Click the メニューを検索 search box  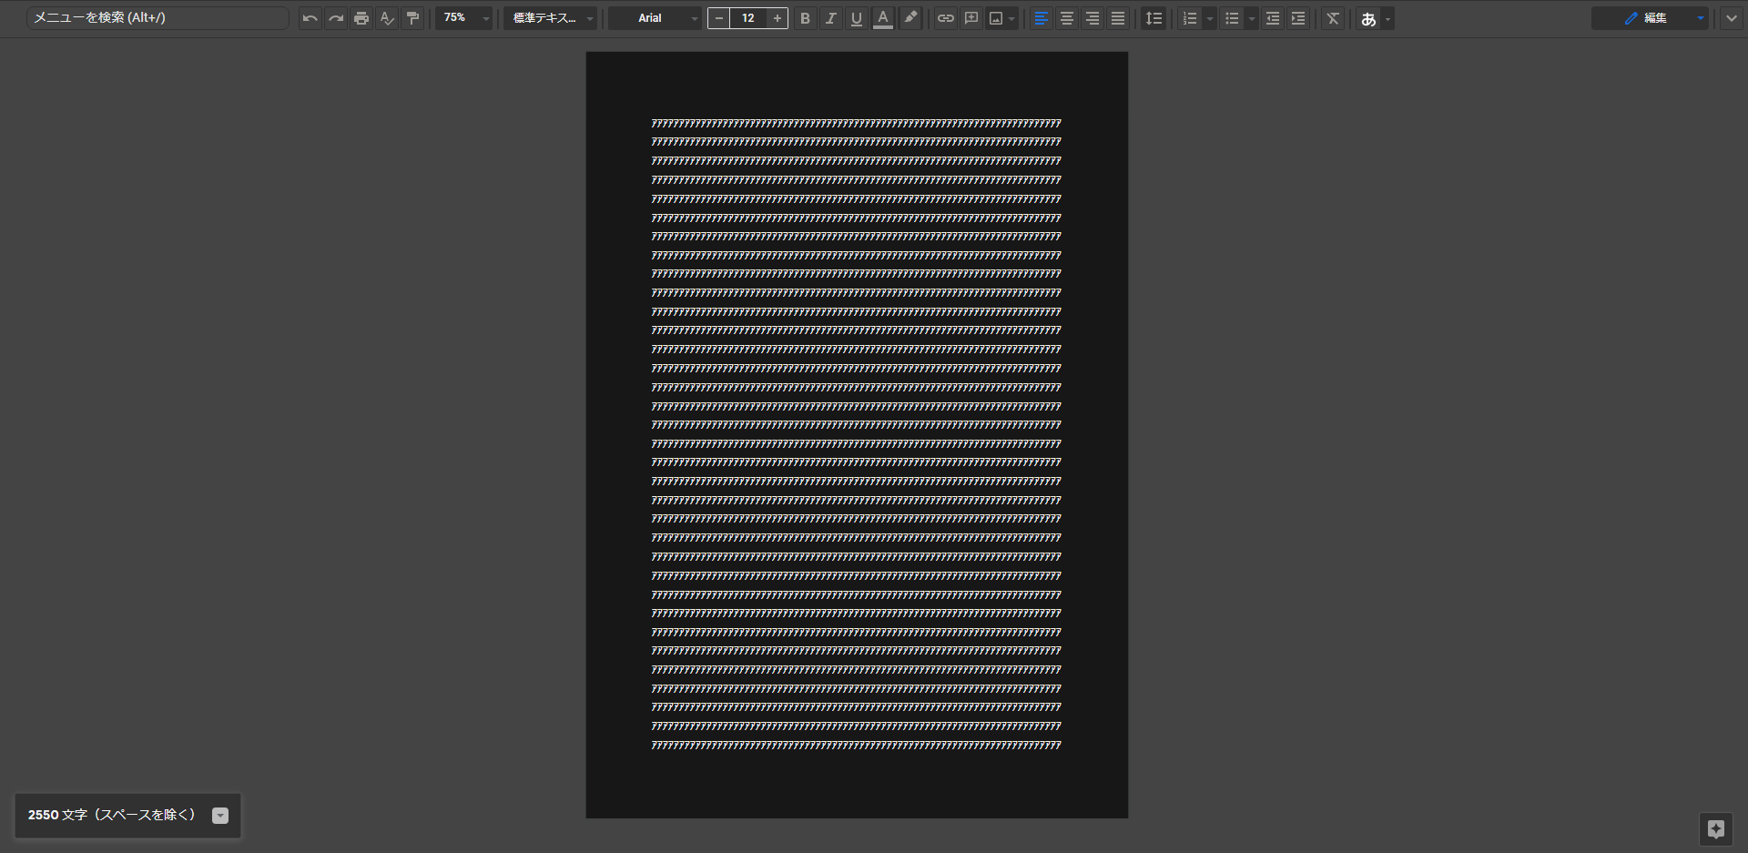pos(158,18)
